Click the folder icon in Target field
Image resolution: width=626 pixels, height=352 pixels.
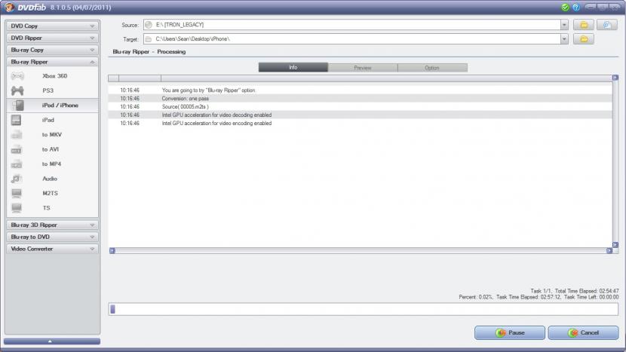click(x=149, y=39)
